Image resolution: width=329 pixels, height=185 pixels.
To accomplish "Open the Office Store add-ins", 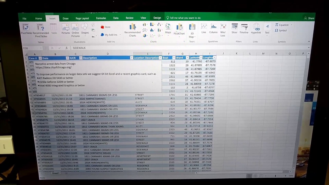I will [106, 27].
